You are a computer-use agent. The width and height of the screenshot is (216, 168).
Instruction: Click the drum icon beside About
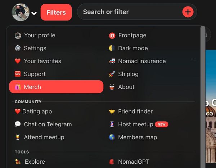[x=112, y=87]
